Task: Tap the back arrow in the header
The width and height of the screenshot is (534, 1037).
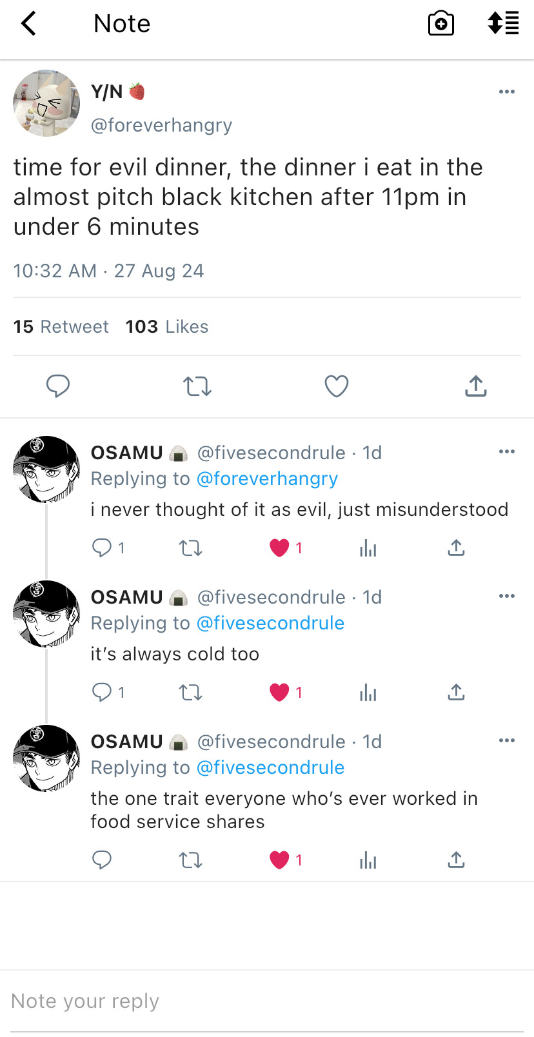Action: 29,24
